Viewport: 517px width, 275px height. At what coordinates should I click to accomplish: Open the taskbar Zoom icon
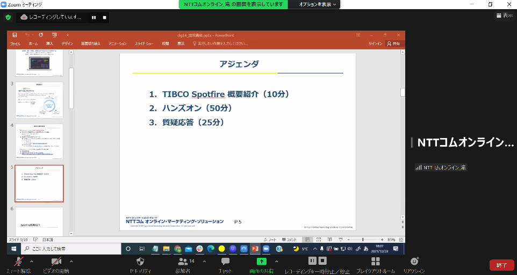[x=265, y=249]
